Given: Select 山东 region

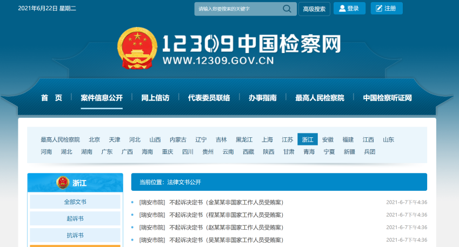Looking at the screenshot, I should click(388, 139).
